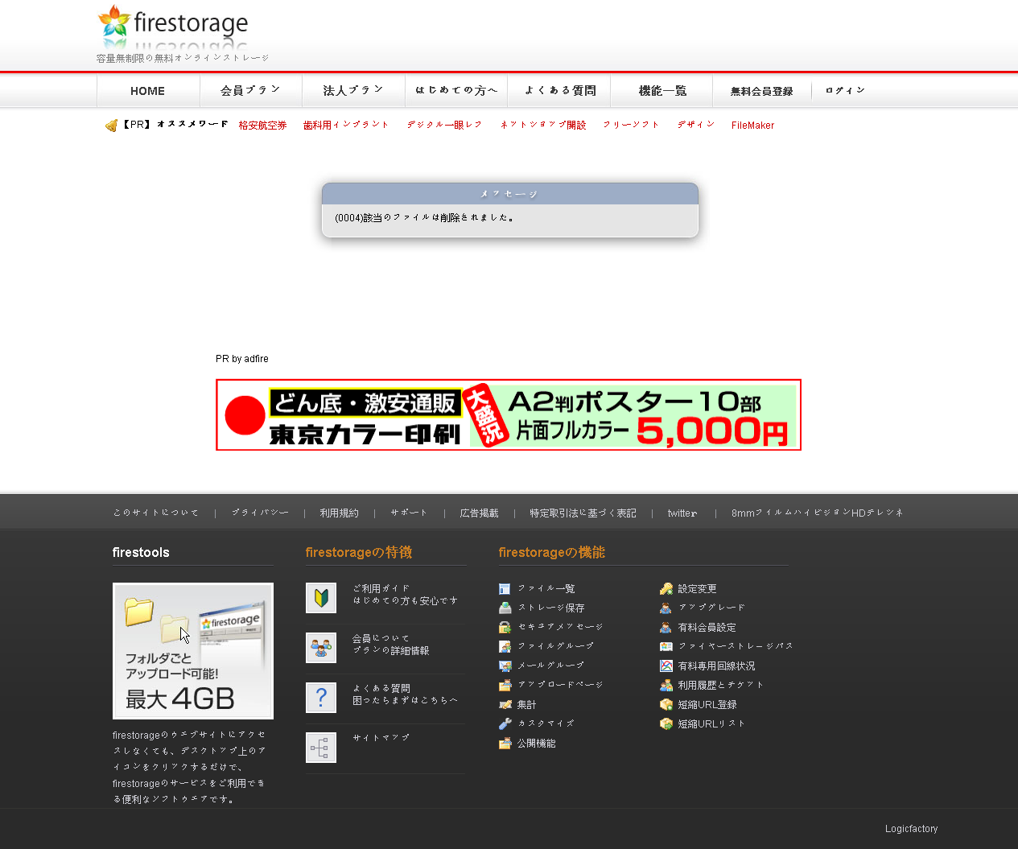Click the セキュアメッセージ lock icon
The height and width of the screenshot is (849, 1018).
coord(505,628)
